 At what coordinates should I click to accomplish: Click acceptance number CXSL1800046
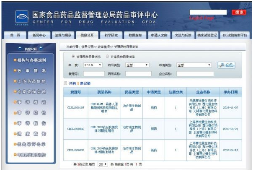pos(76,129)
